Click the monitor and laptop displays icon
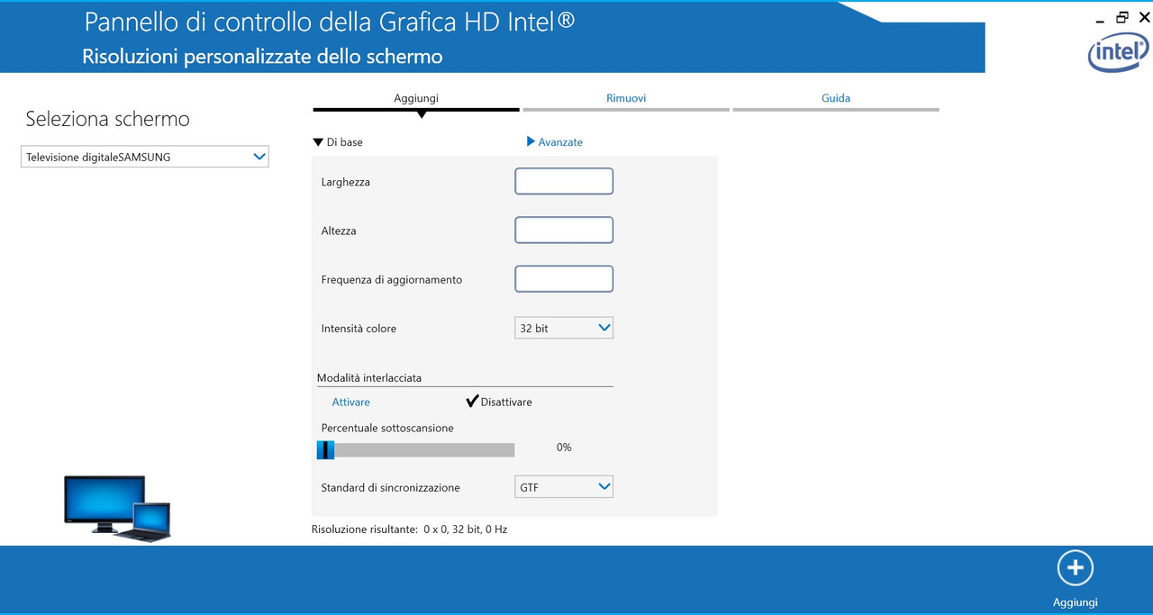 [x=117, y=509]
